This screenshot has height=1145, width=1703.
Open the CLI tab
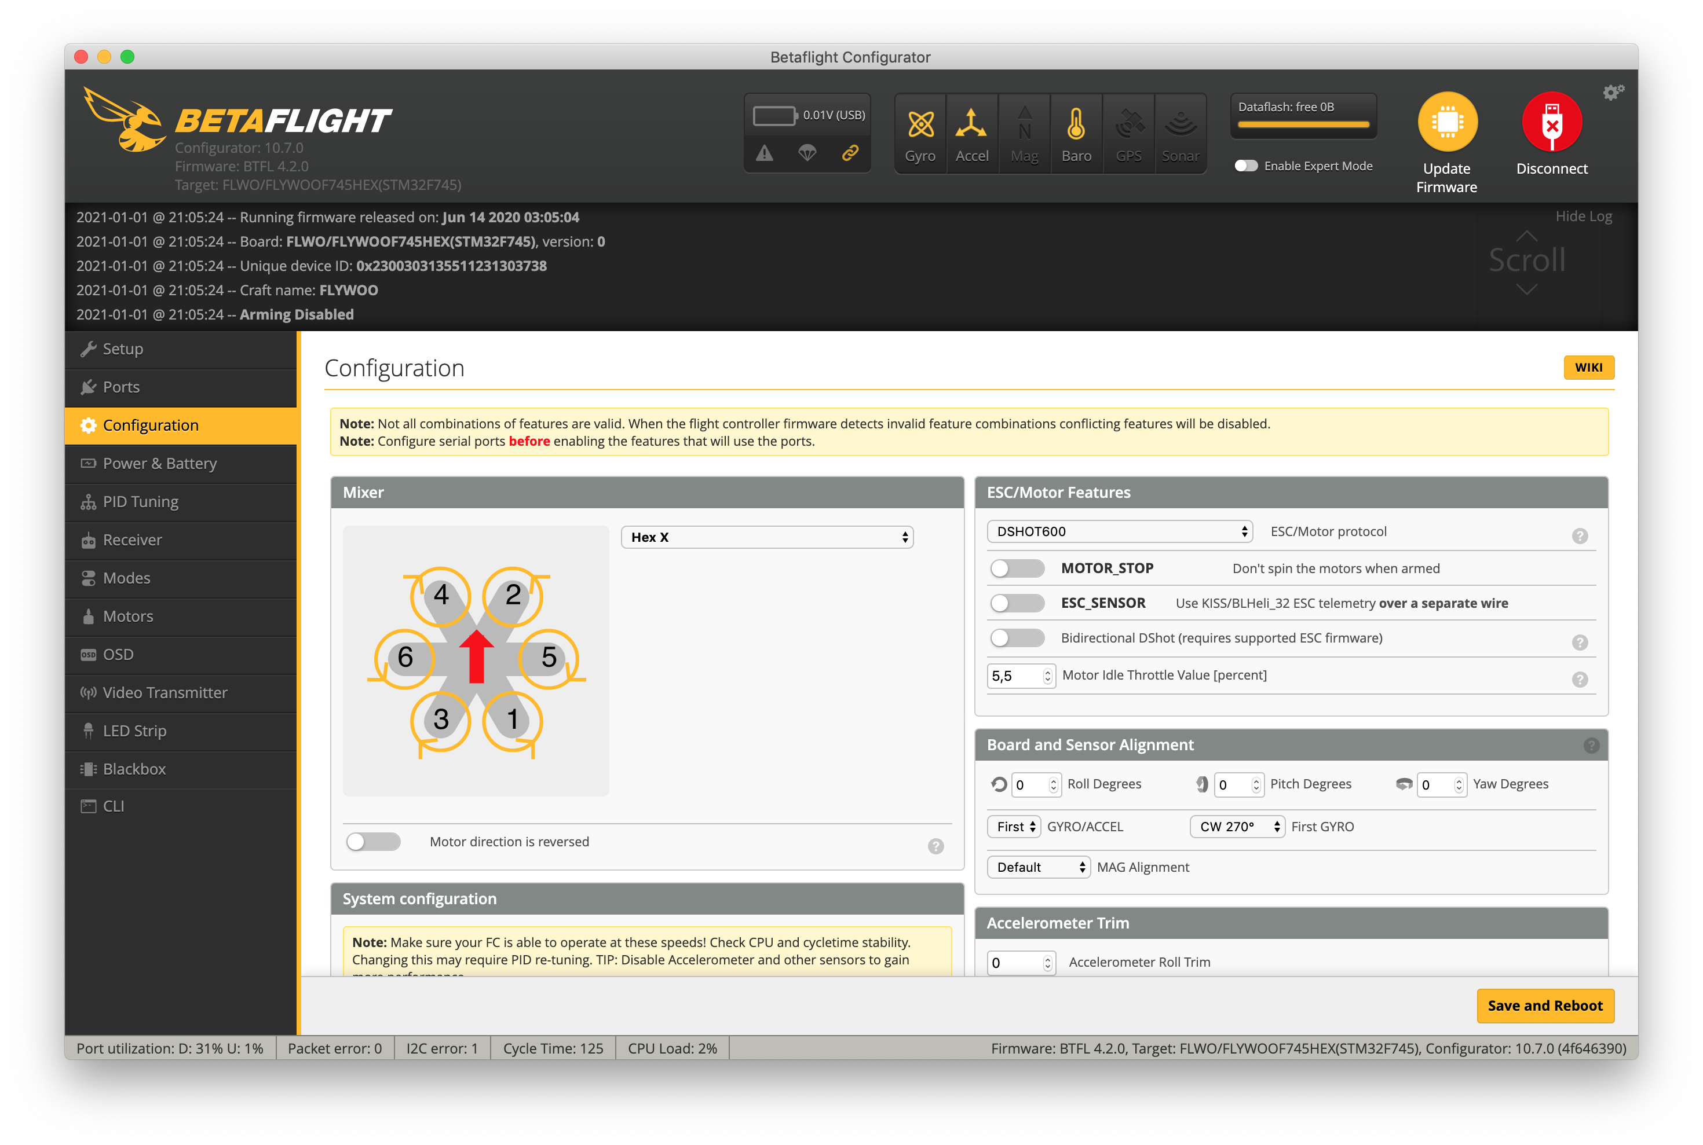[x=181, y=806]
